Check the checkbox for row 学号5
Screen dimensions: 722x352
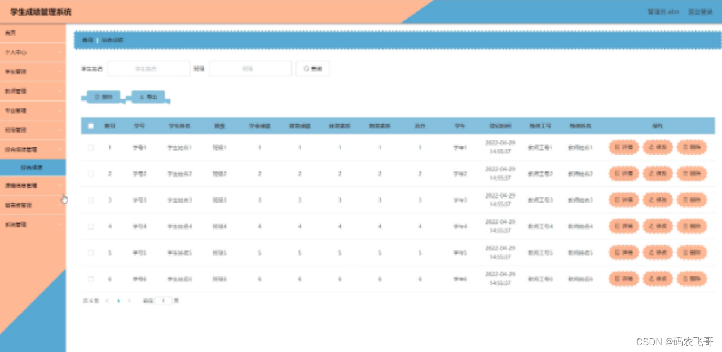coord(91,253)
